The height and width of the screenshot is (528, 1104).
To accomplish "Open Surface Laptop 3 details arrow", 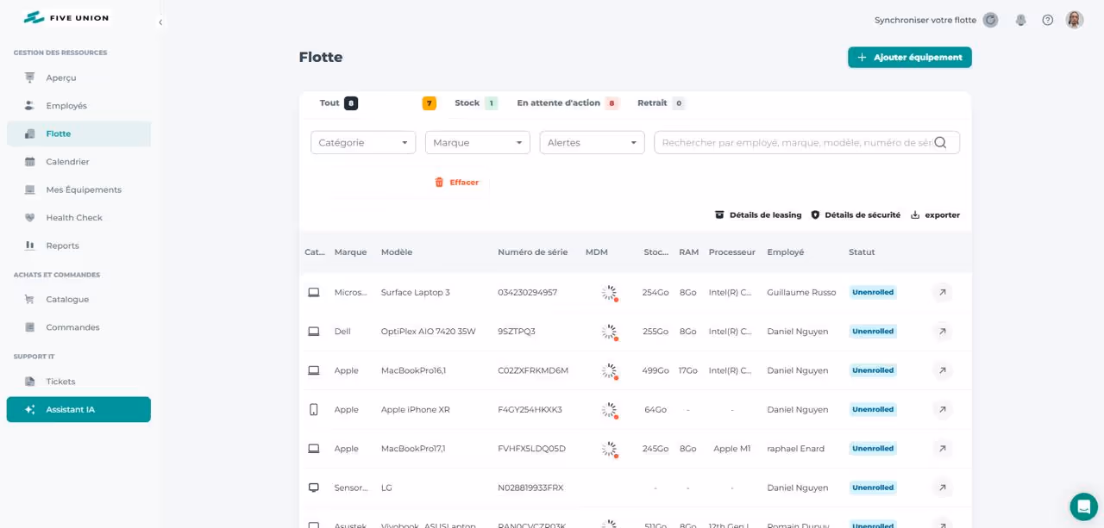I will [943, 293].
